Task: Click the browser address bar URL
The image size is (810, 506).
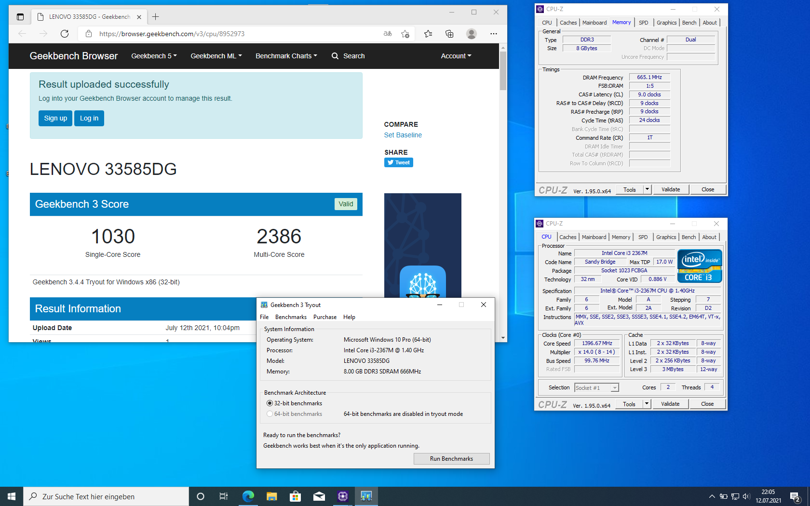Action: coord(172,34)
